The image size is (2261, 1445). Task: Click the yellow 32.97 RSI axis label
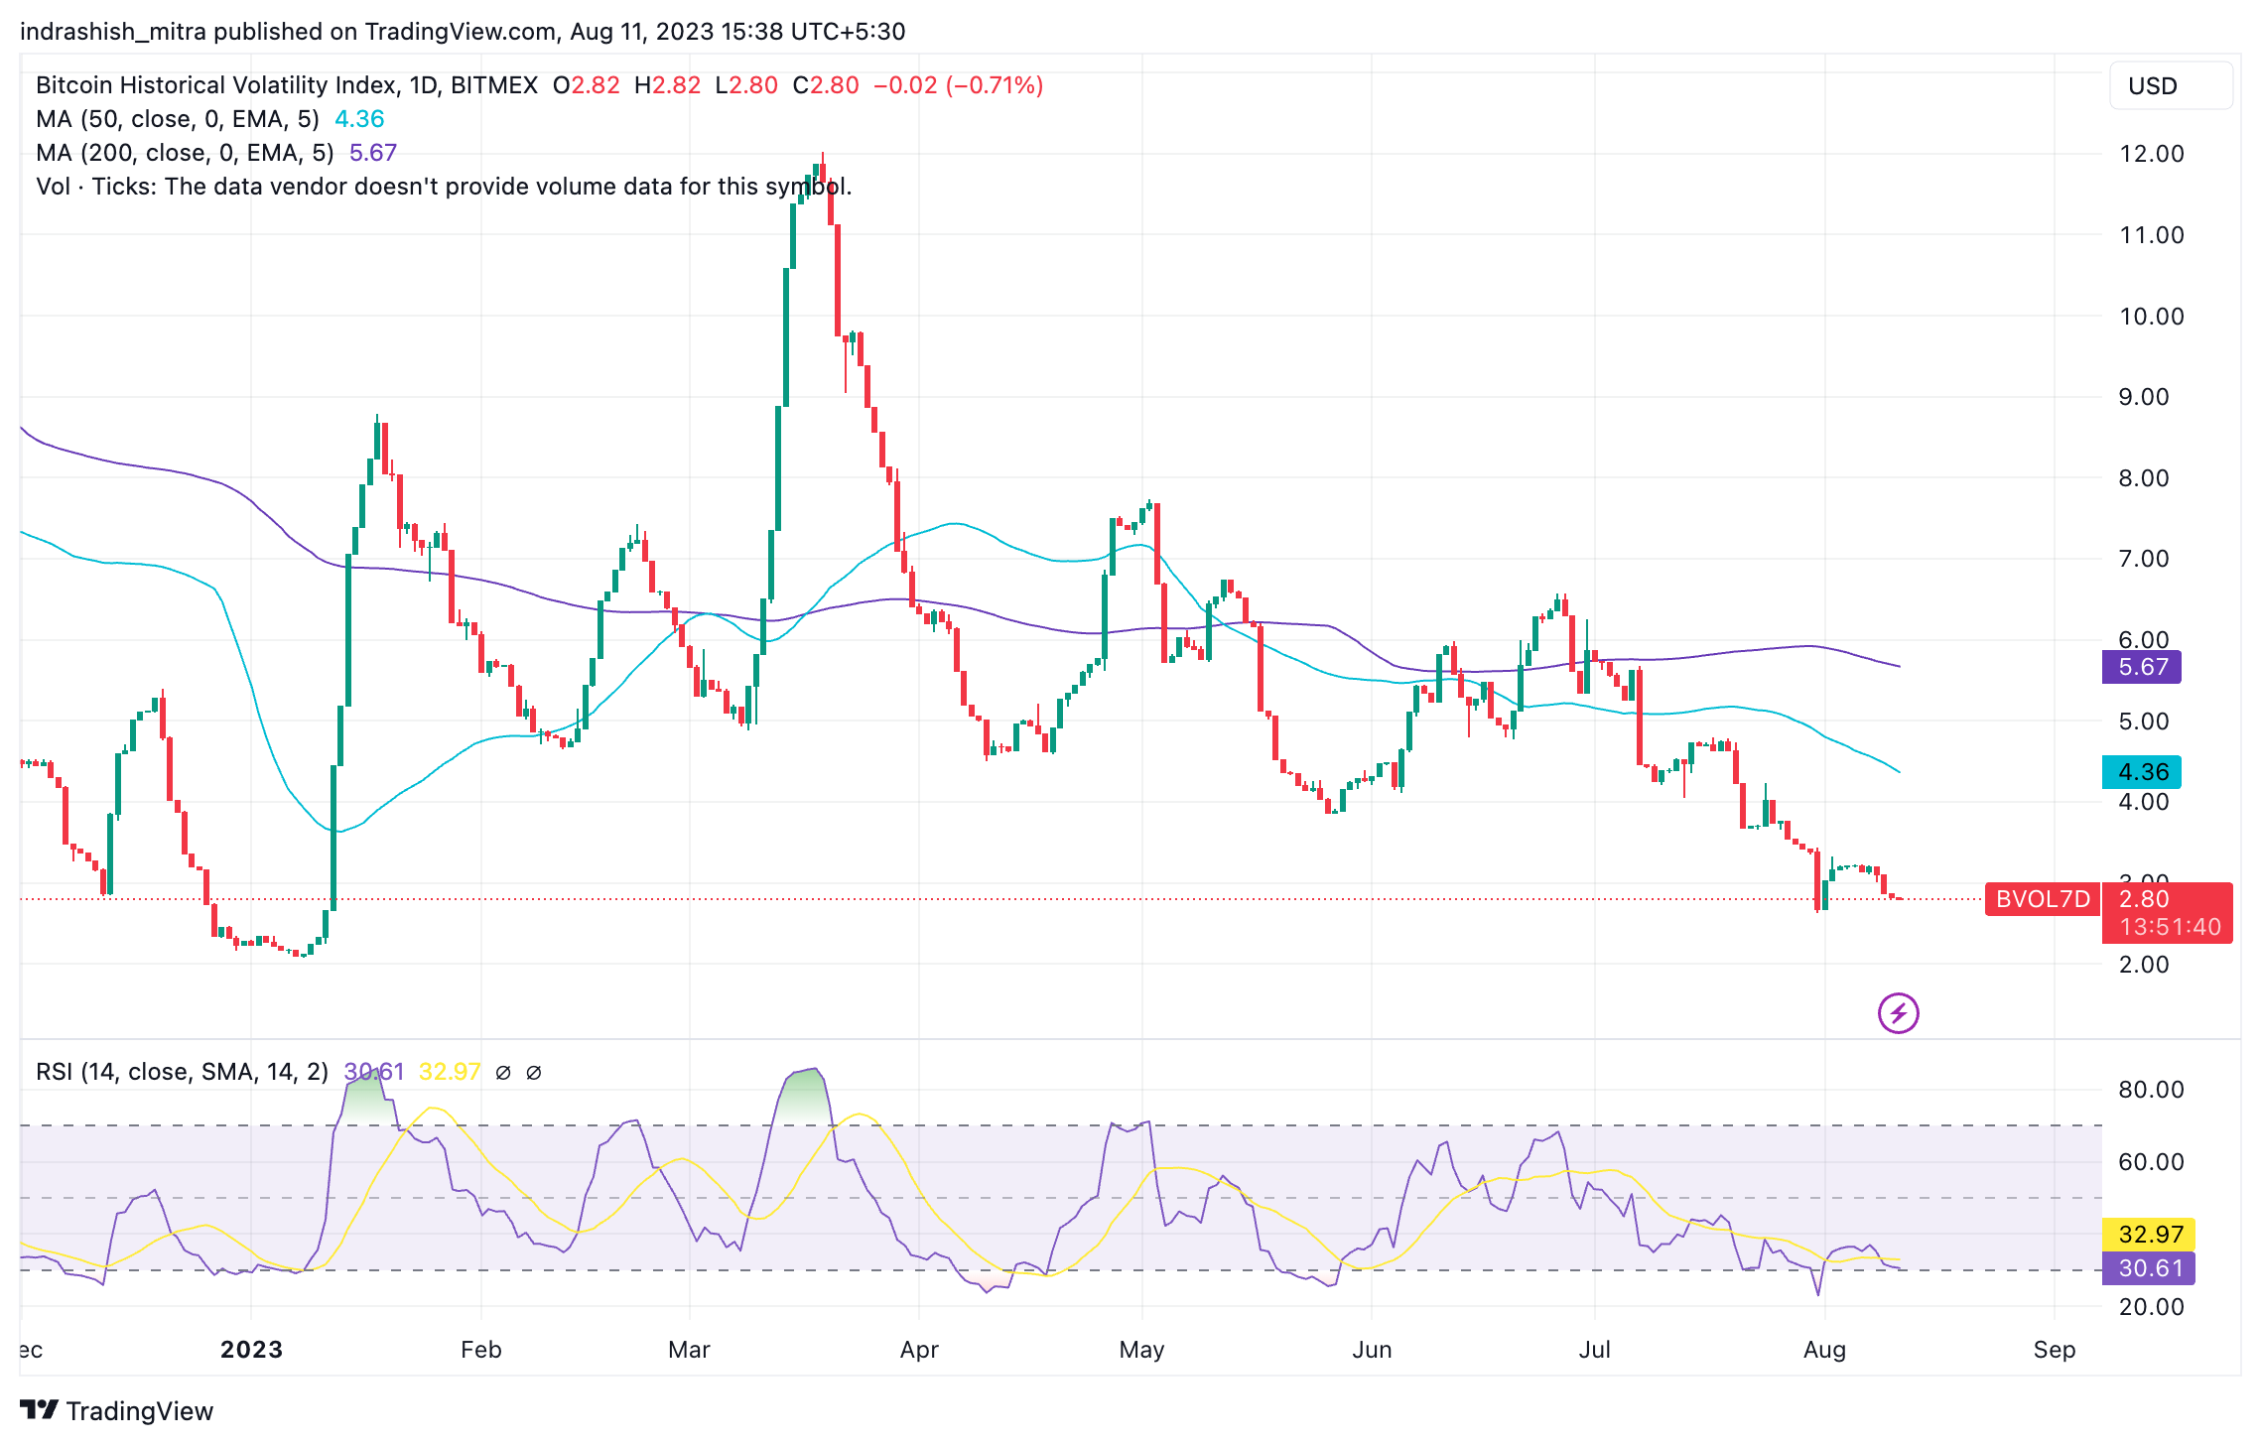click(2149, 1235)
